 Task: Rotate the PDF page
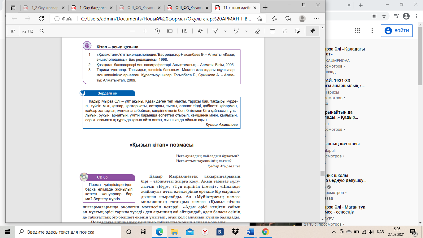[x=157, y=31]
